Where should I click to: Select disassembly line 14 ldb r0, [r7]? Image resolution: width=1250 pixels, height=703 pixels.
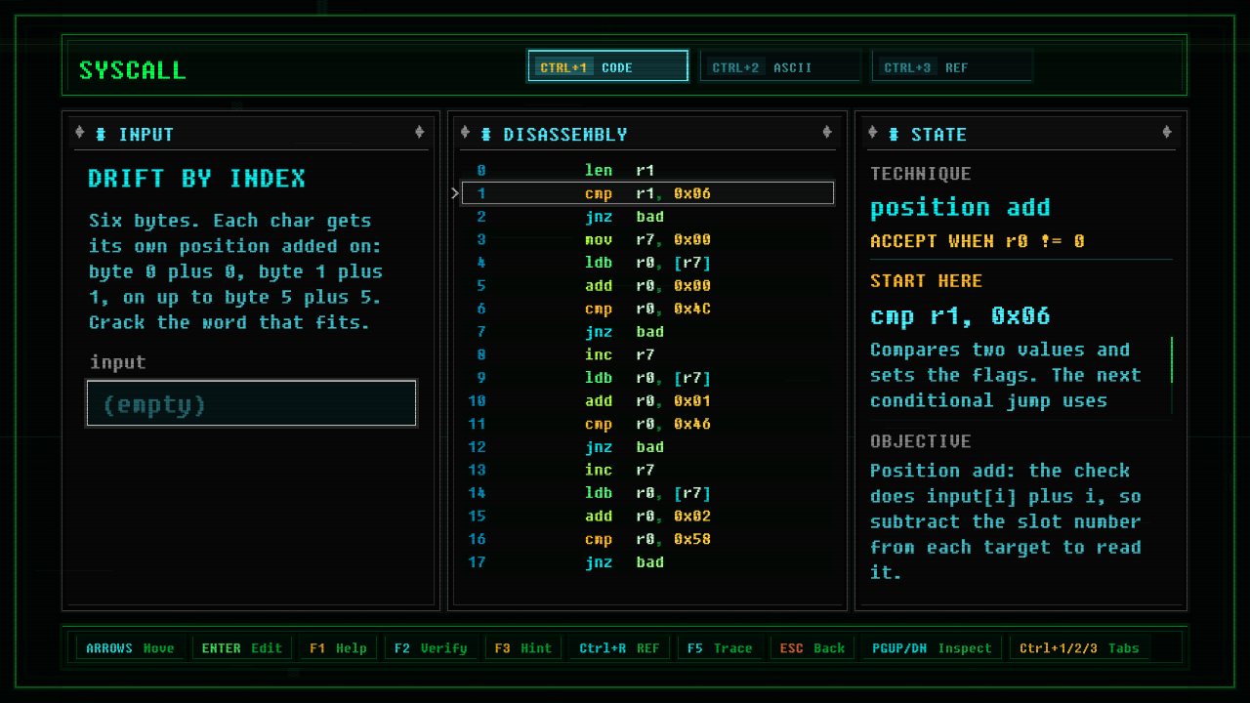(x=648, y=493)
